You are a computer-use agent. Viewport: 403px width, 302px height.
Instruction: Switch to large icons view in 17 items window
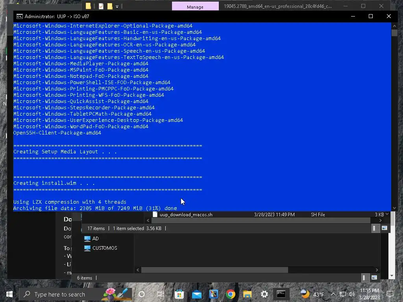tap(384, 228)
